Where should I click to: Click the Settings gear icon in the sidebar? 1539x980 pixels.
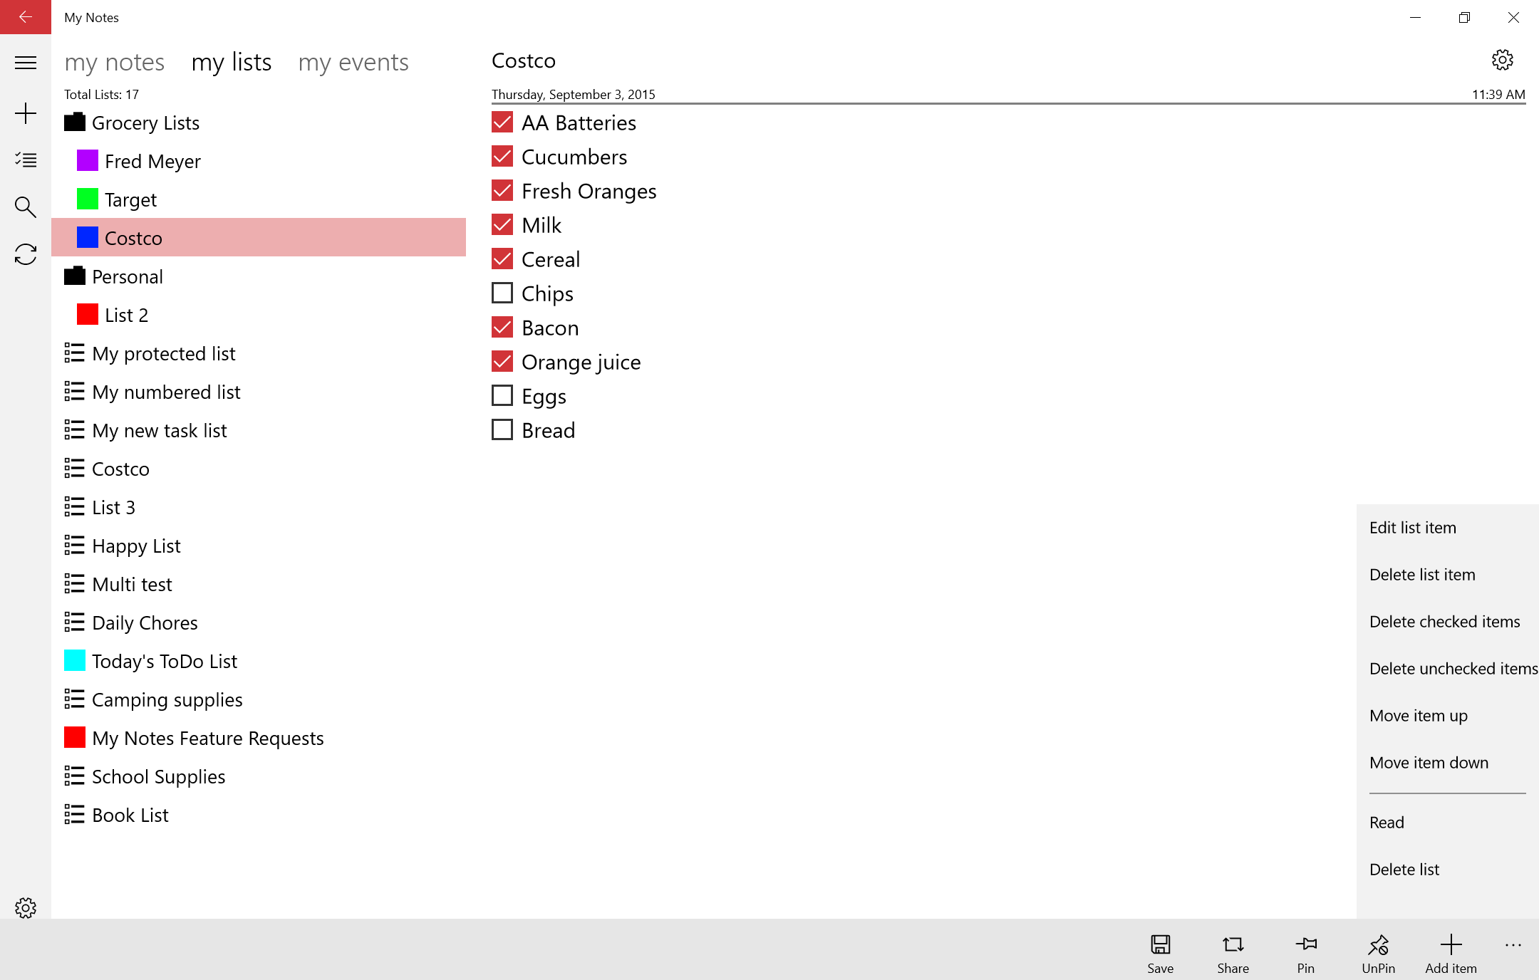[26, 908]
